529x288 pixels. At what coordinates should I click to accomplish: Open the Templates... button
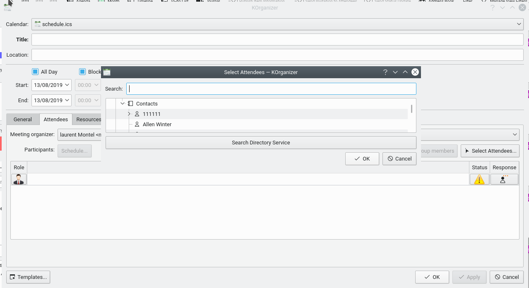click(28, 277)
